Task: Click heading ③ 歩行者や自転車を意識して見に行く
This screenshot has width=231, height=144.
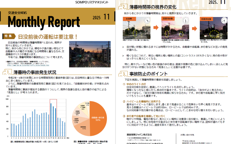Action: click(150, 116)
